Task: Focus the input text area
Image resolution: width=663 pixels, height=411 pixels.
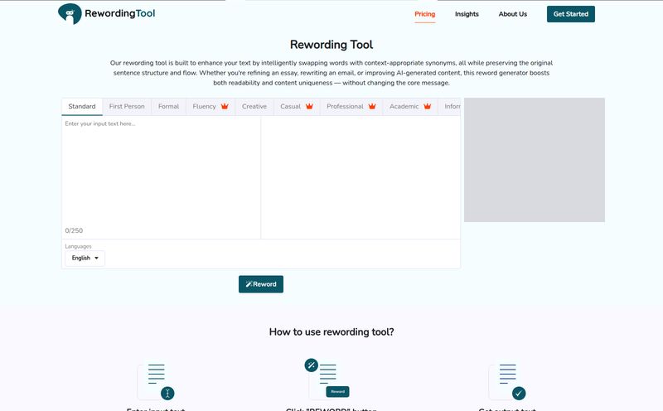Action: pos(161,172)
